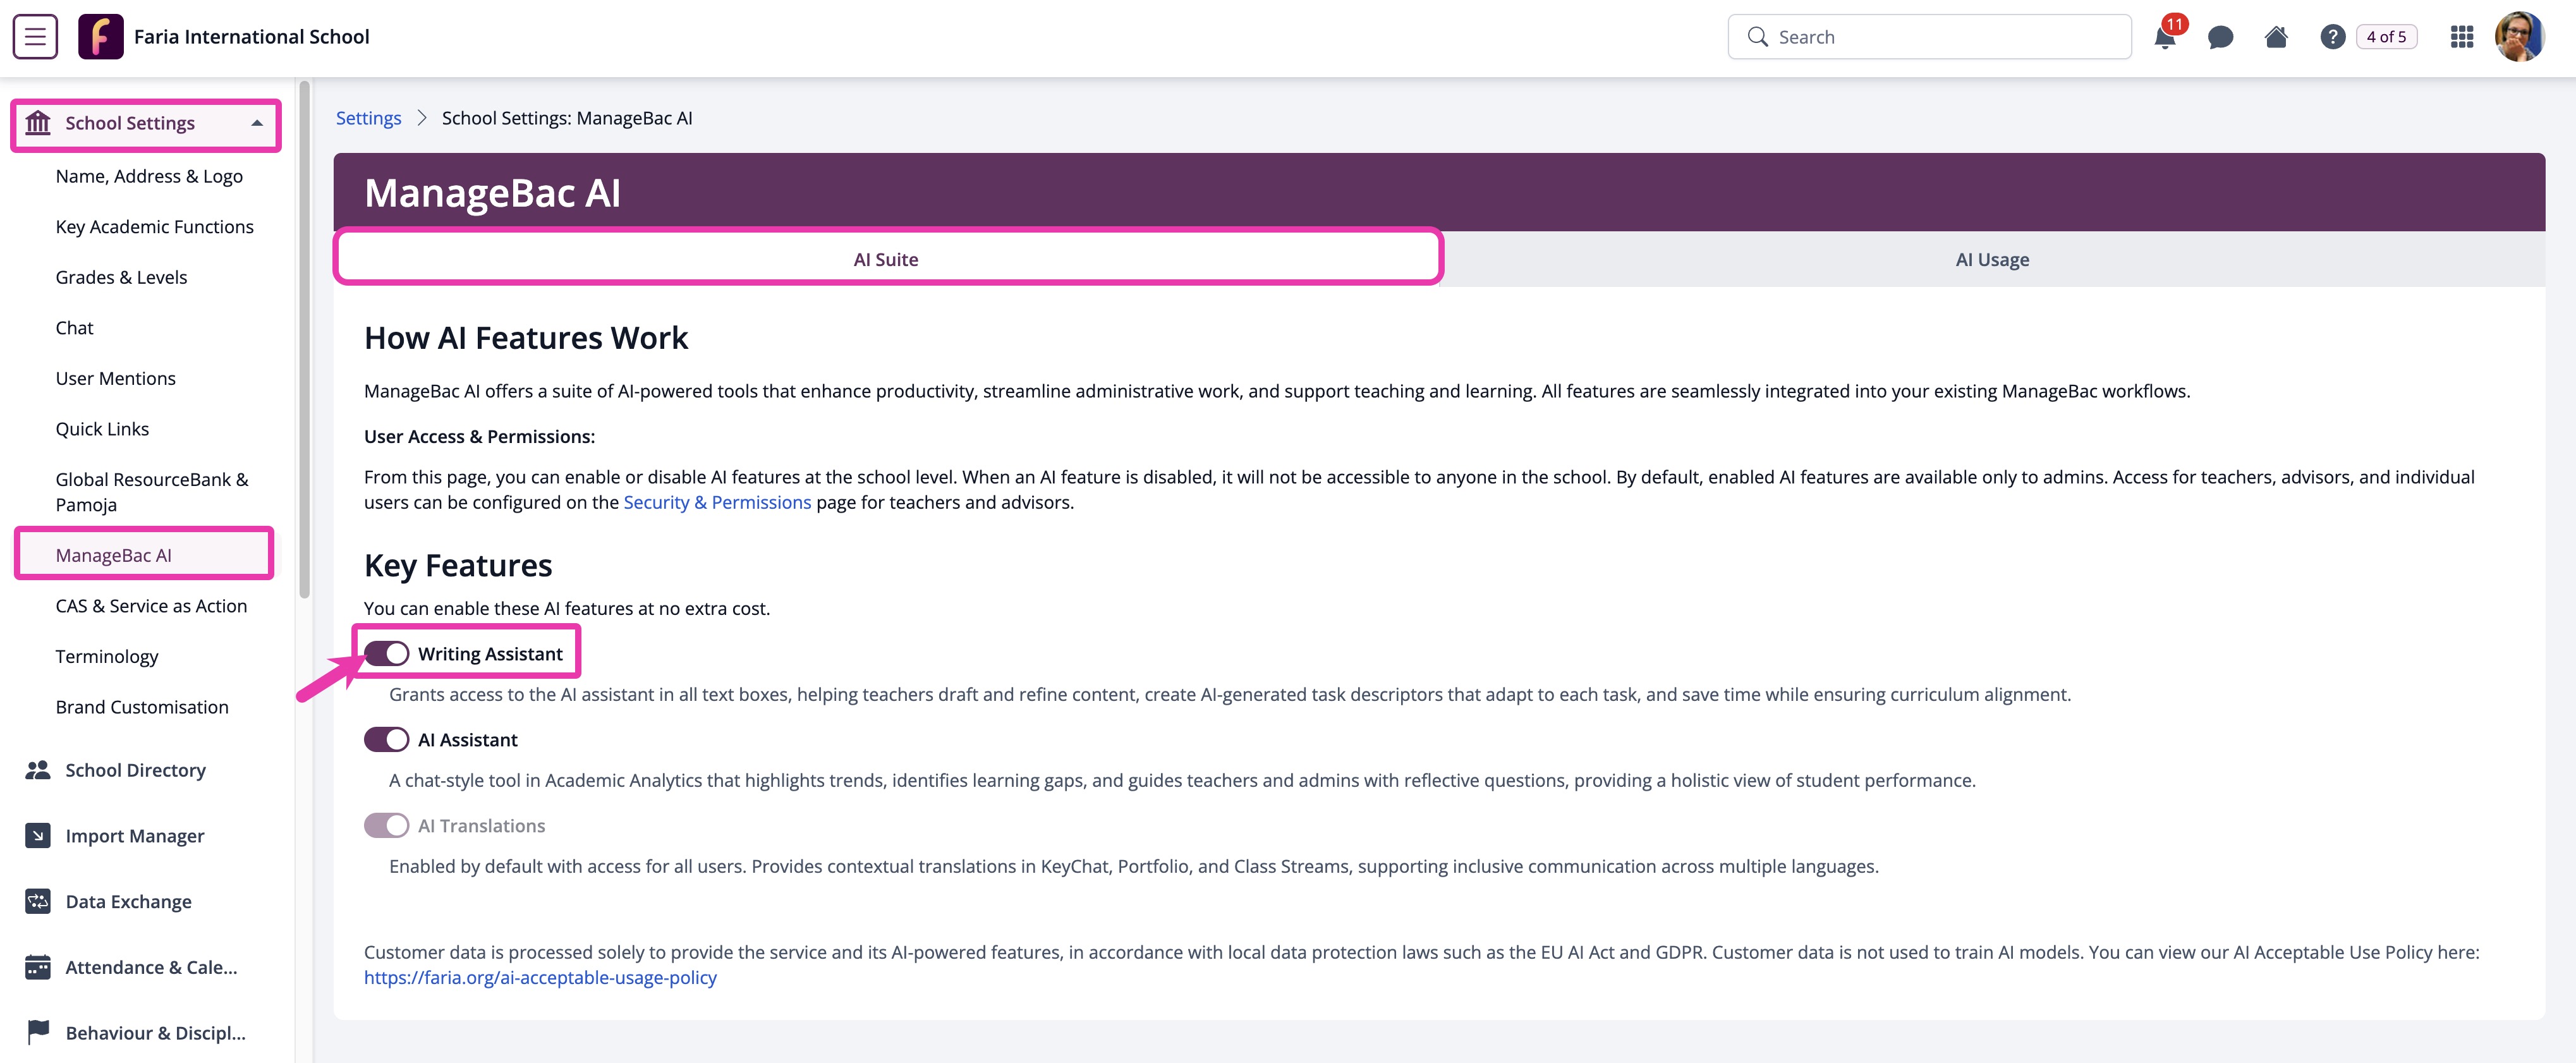Viewport: 2576px width, 1063px height.
Task: Open the hamburger menu icon
Action: pos(34,36)
